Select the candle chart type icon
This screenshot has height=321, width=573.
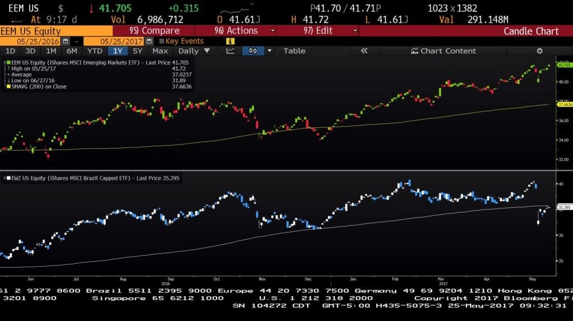(253, 51)
